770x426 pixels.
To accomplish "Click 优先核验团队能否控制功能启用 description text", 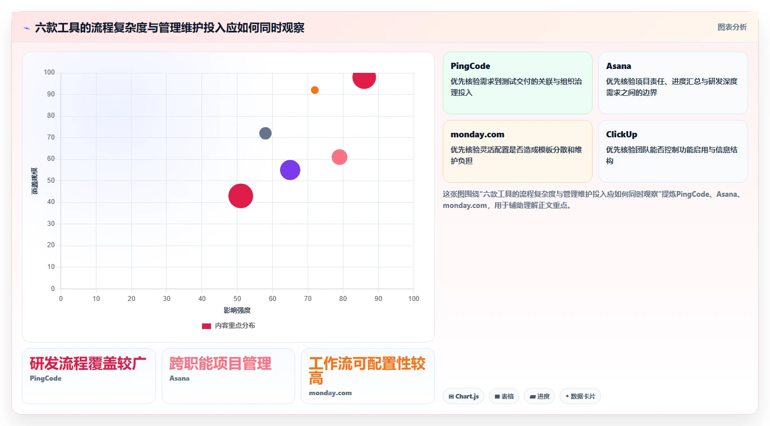I will (672, 155).
